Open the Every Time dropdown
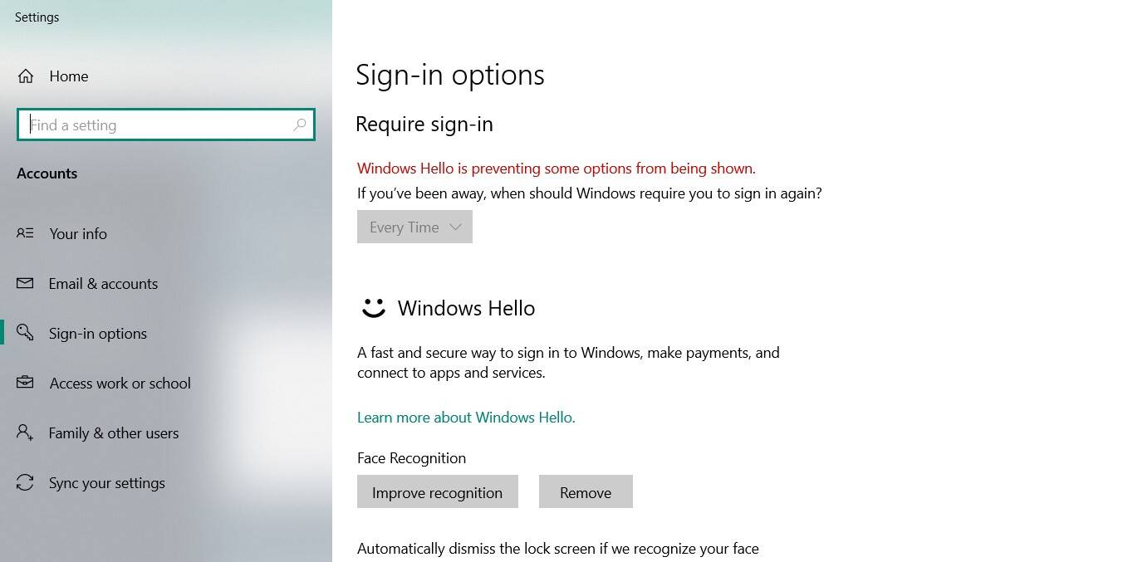The height and width of the screenshot is (562, 1128). click(414, 227)
